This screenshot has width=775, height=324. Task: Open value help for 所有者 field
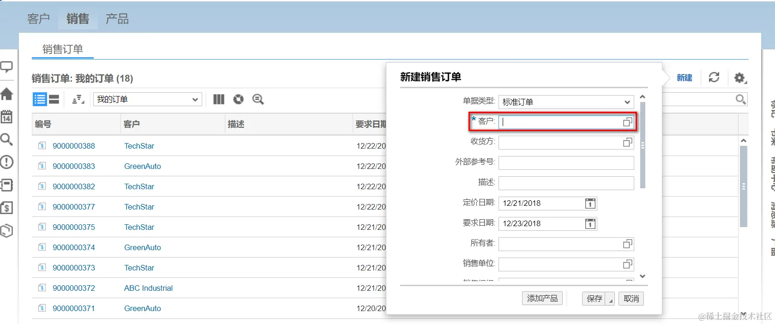[x=627, y=244]
